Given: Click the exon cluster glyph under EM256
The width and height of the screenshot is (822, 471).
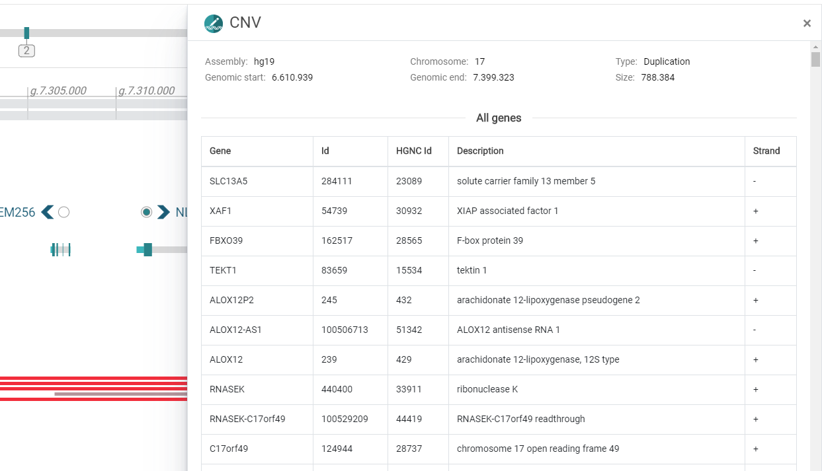Looking at the screenshot, I should point(60,249).
